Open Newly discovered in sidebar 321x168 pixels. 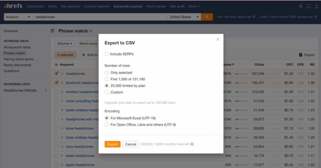(x=17, y=65)
